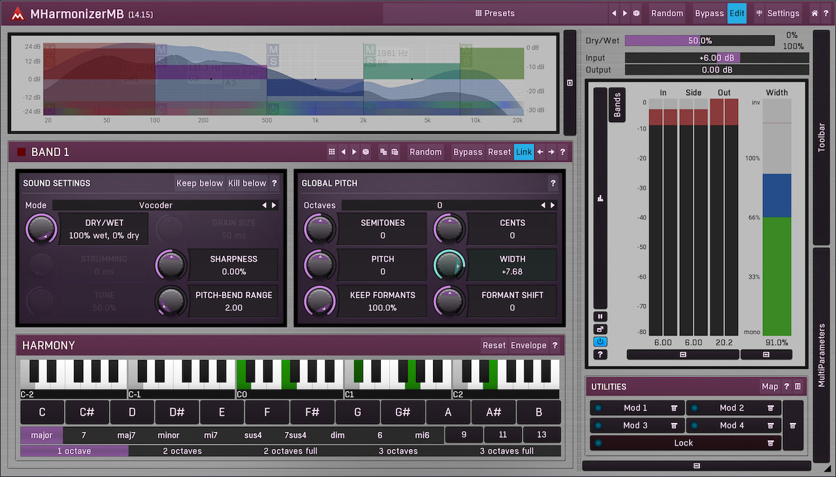Select the 2 octaves range option
Image resolution: width=836 pixels, height=477 pixels.
182,451
